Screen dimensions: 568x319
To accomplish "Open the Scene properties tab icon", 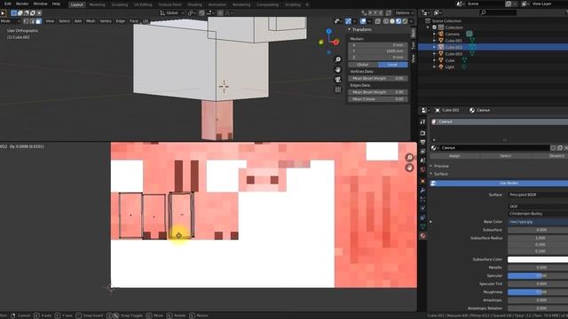I will pos(422,160).
